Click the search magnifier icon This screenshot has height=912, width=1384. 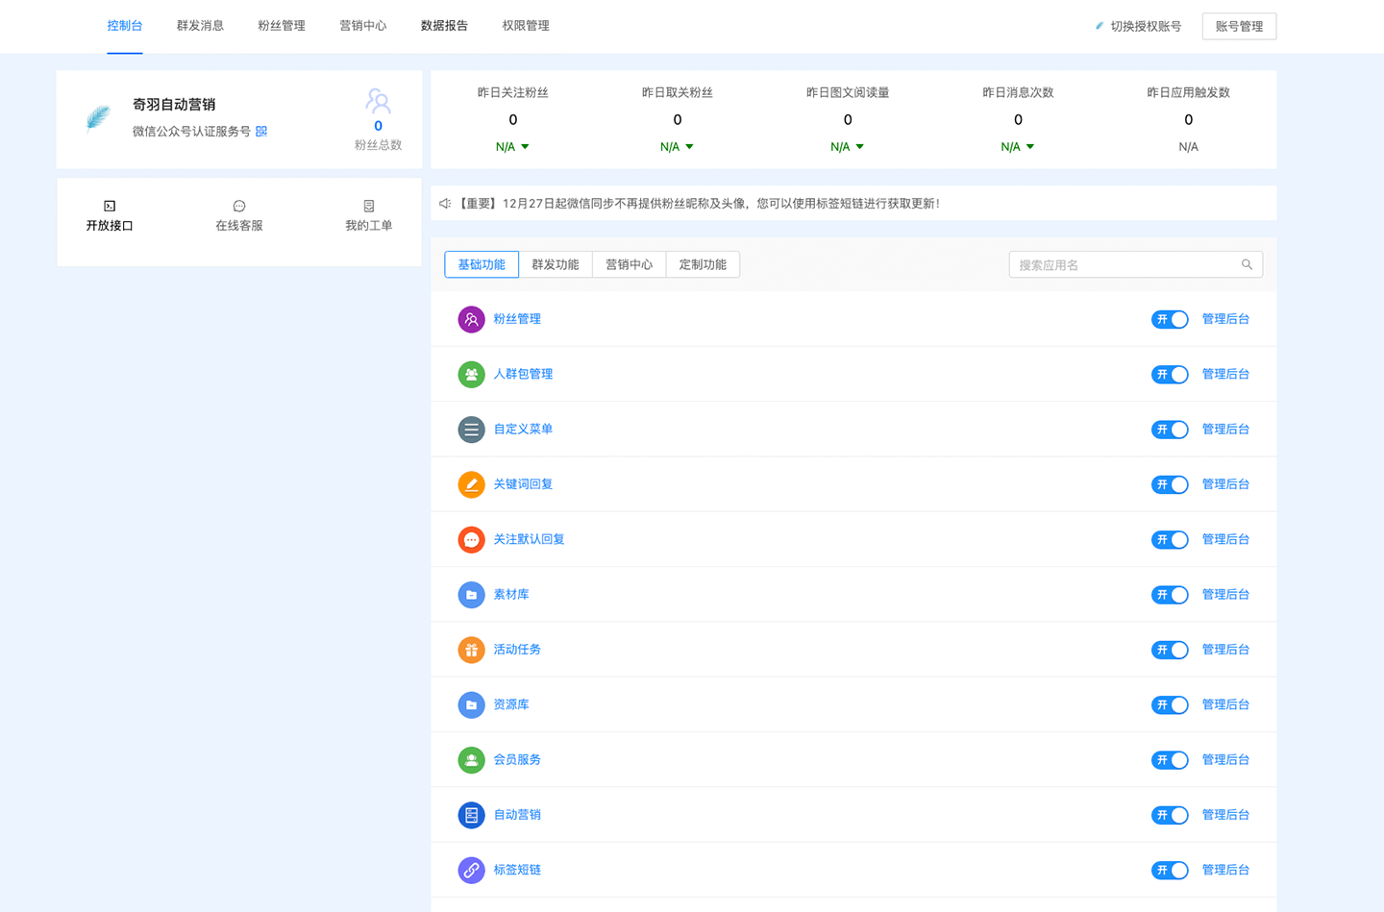pos(1247,264)
